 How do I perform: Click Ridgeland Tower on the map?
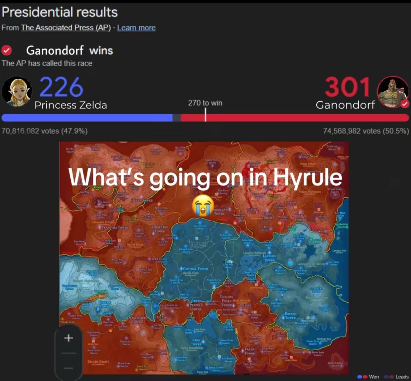160,229
